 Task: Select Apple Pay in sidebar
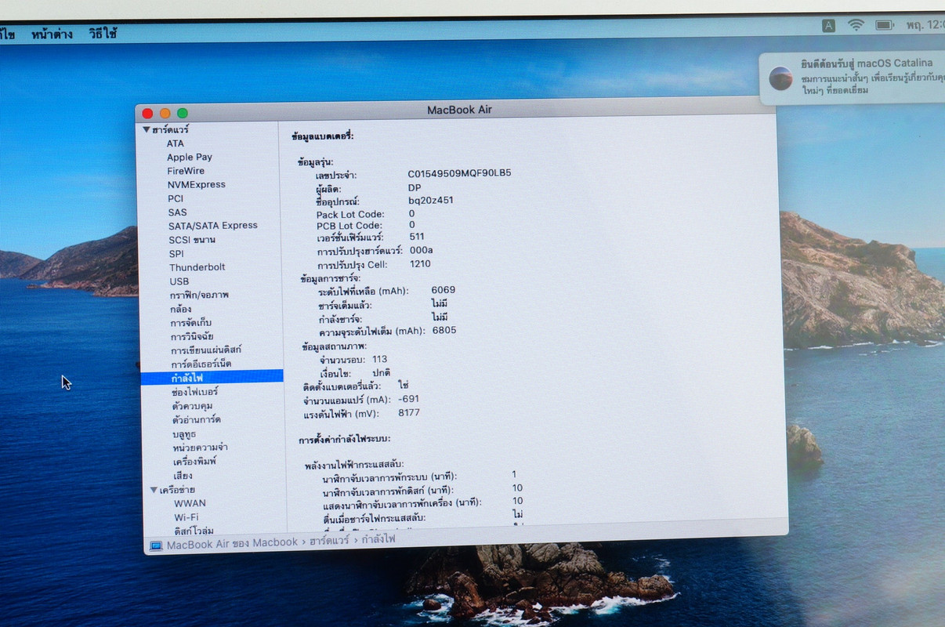pyautogui.click(x=190, y=157)
